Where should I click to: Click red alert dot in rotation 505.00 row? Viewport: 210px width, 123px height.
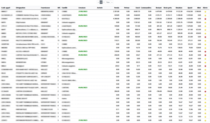pyautogui.click(x=205, y=37)
